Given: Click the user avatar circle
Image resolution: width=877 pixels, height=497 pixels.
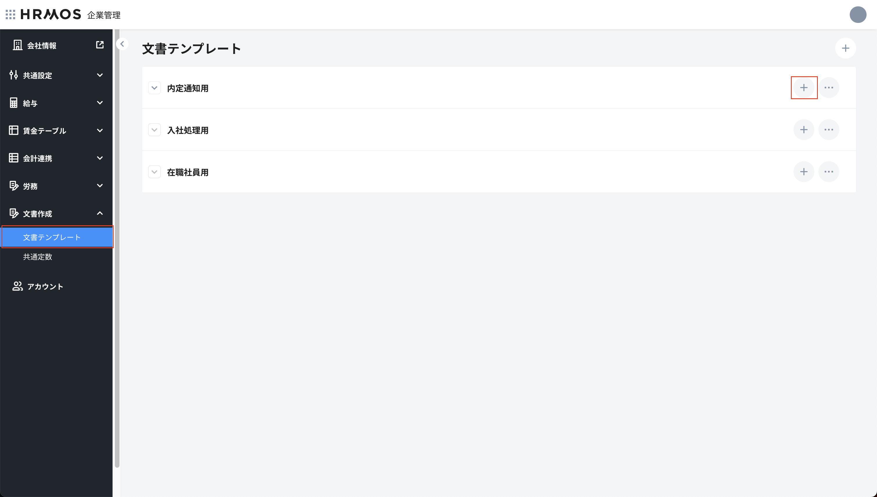Looking at the screenshot, I should pyautogui.click(x=858, y=14).
